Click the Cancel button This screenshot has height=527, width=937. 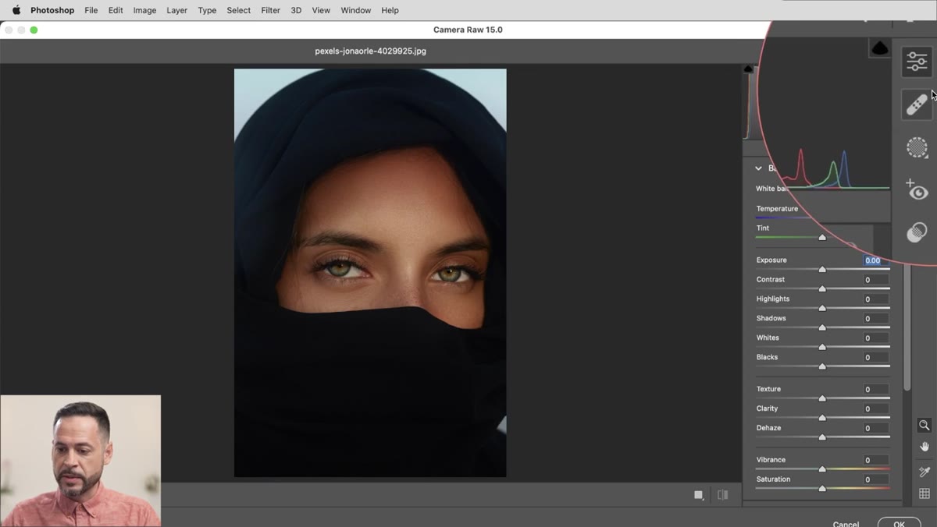[846, 524]
